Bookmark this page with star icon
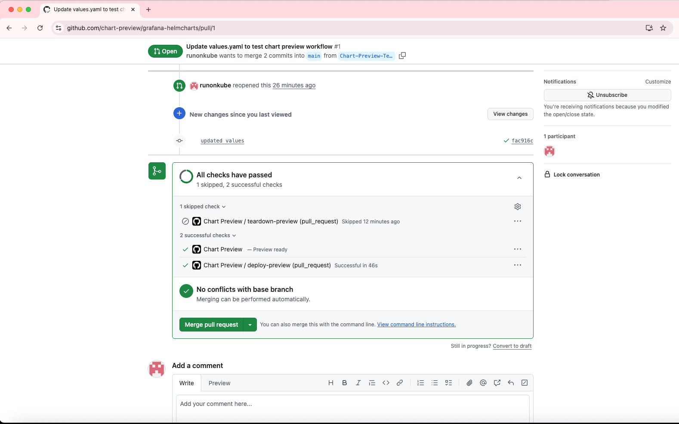 click(663, 28)
